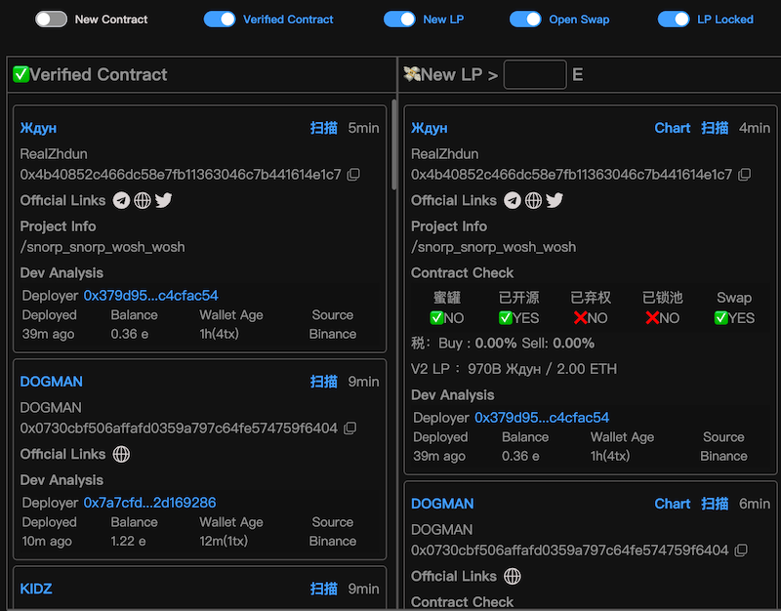Enable the New Contract toggle

(x=51, y=19)
